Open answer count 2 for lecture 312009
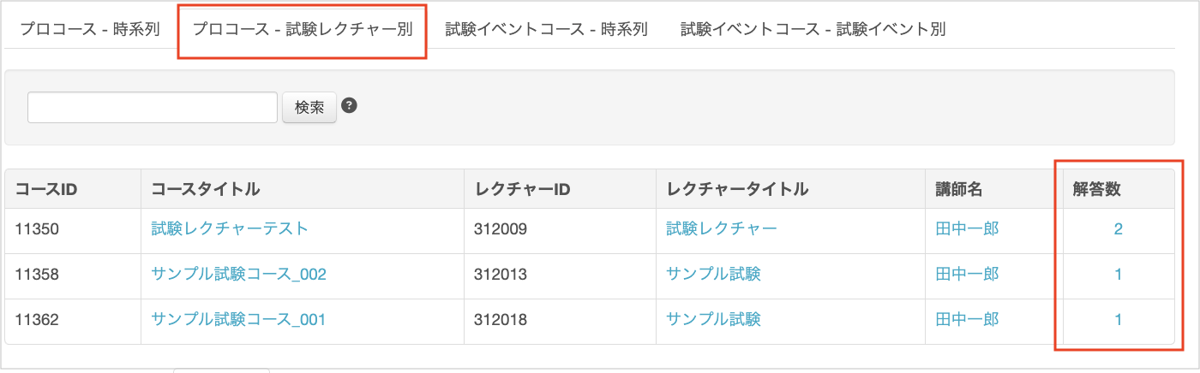 tap(1118, 229)
